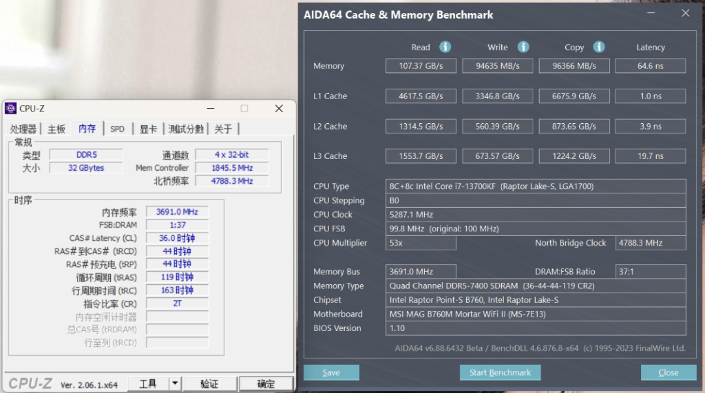Viewport: 705px width, 393px height.
Task: Click the L3 Cache Read value 1553.7 GB/s
Action: [x=421, y=156]
